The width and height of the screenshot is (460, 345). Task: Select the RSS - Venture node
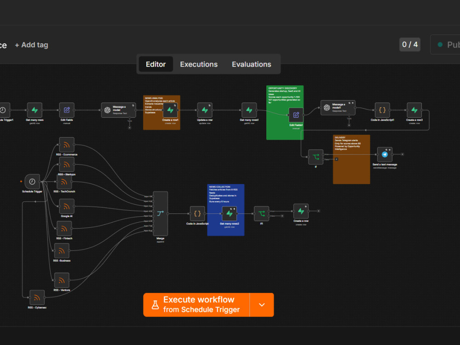pos(62,280)
